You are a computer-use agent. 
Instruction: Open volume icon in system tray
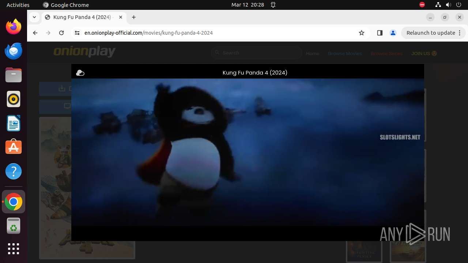[449, 5]
